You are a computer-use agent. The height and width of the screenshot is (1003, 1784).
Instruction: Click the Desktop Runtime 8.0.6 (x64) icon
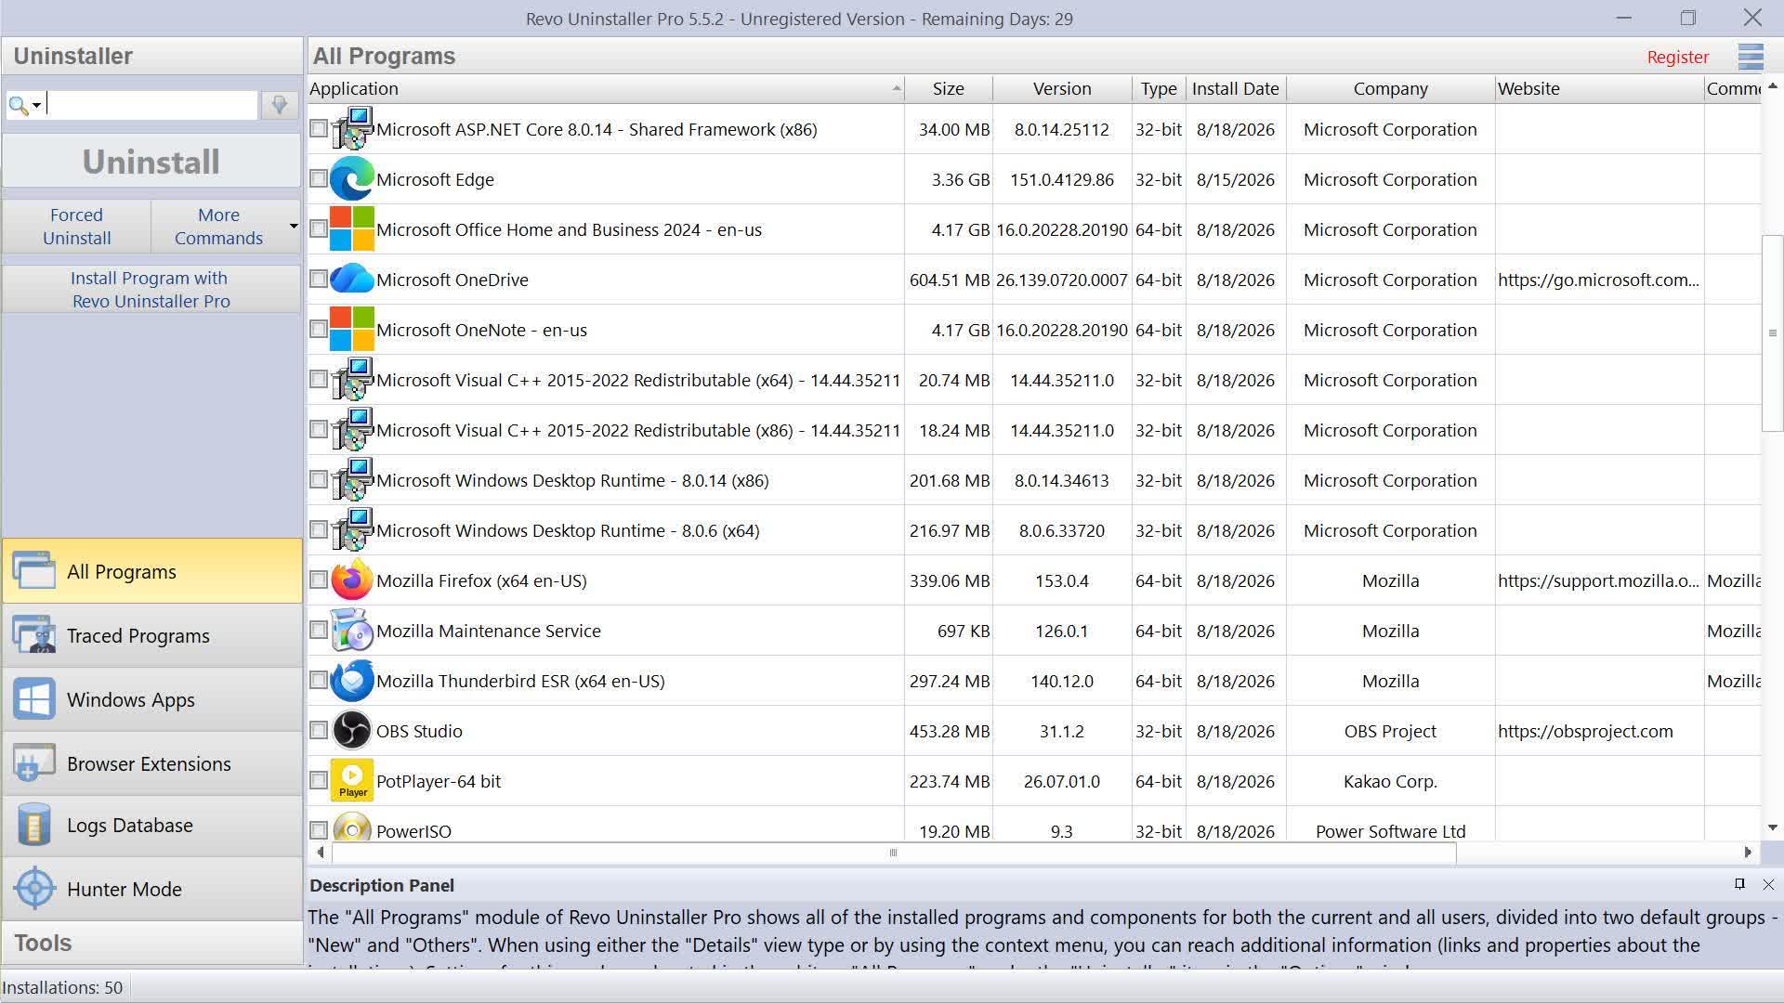click(x=352, y=530)
